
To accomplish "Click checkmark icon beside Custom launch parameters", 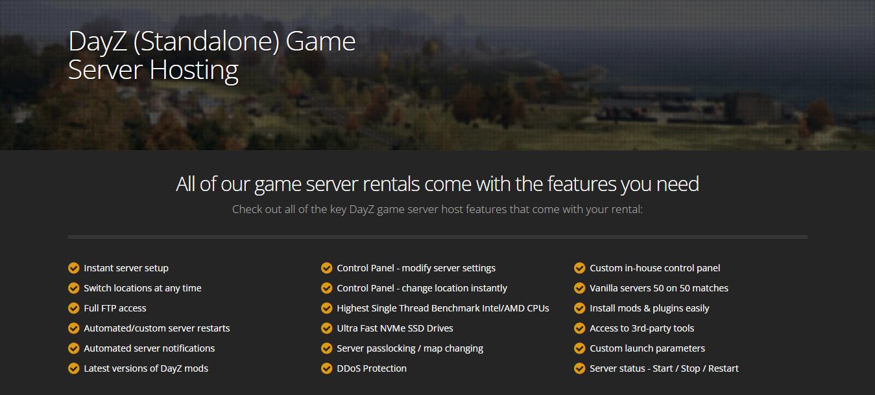I will (x=580, y=348).
